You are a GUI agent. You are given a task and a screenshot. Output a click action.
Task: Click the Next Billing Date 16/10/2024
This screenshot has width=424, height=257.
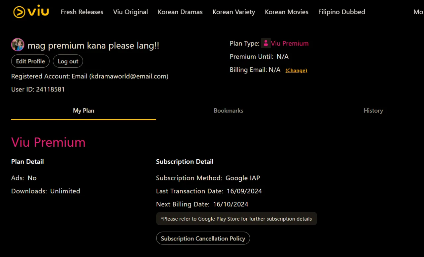click(202, 204)
